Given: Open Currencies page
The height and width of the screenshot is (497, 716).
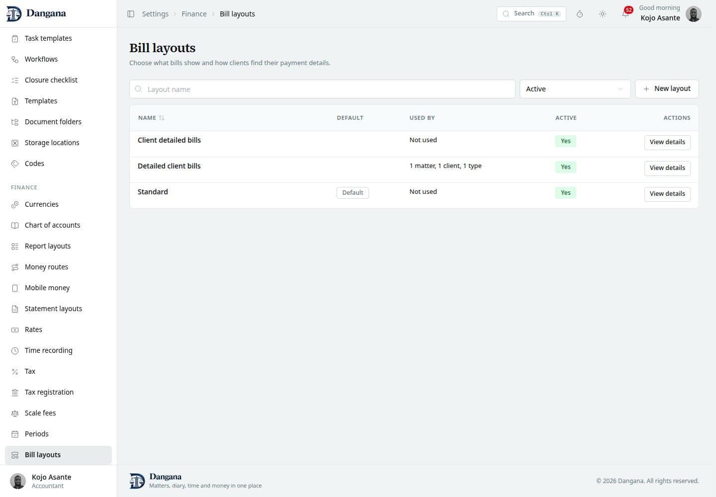Looking at the screenshot, I should coord(58,204).
